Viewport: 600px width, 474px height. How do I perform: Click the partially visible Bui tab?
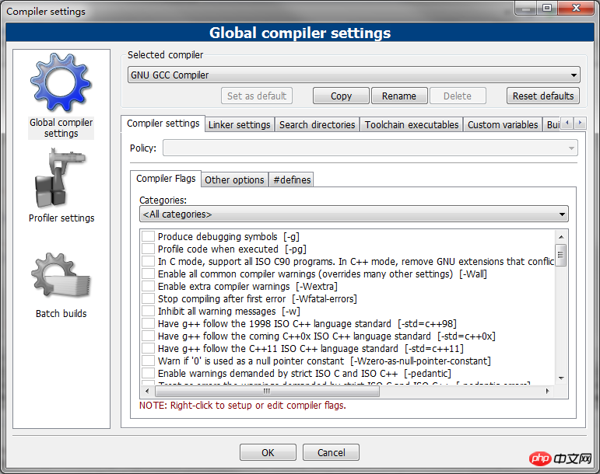click(x=553, y=125)
